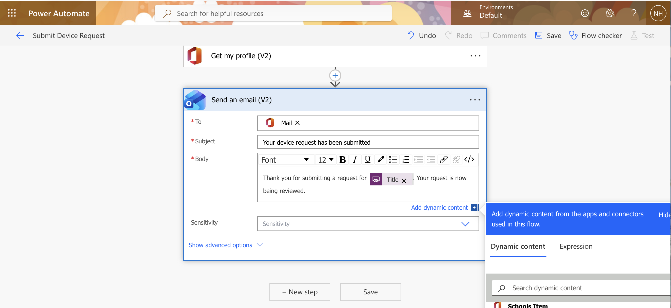Insert a step with the plus connector
The height and width of the screenshot is (308, 671).
335,75
